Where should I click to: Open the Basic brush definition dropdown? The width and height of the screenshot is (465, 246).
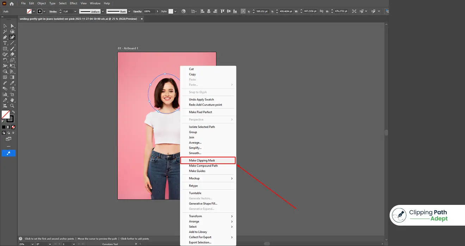click(x=129, y=11)
